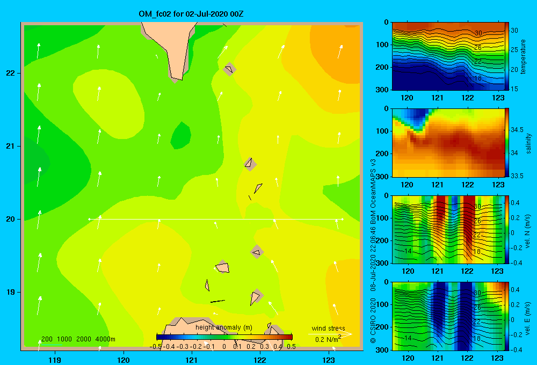The width and height of the screenshot is (537, 365).
Task: Select the eastward velocity section plot
Action: click(448, 316)
